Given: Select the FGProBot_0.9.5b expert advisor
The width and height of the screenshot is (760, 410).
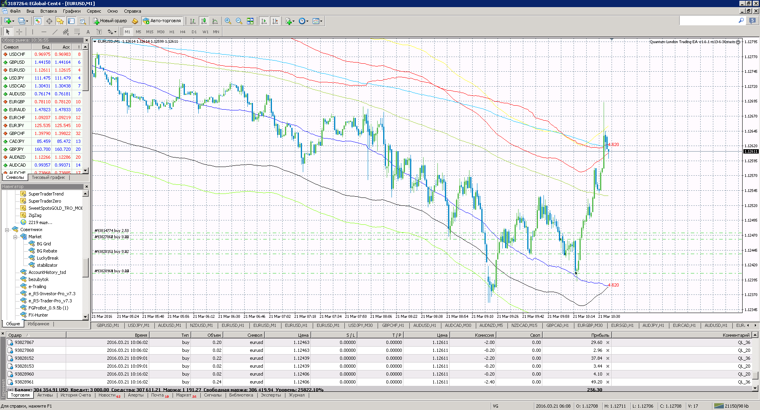Looking at the screenshot, I should click(48, 308).
